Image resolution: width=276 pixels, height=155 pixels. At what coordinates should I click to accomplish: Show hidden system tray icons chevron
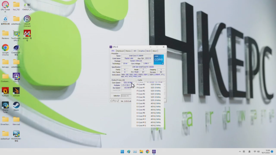240,151
